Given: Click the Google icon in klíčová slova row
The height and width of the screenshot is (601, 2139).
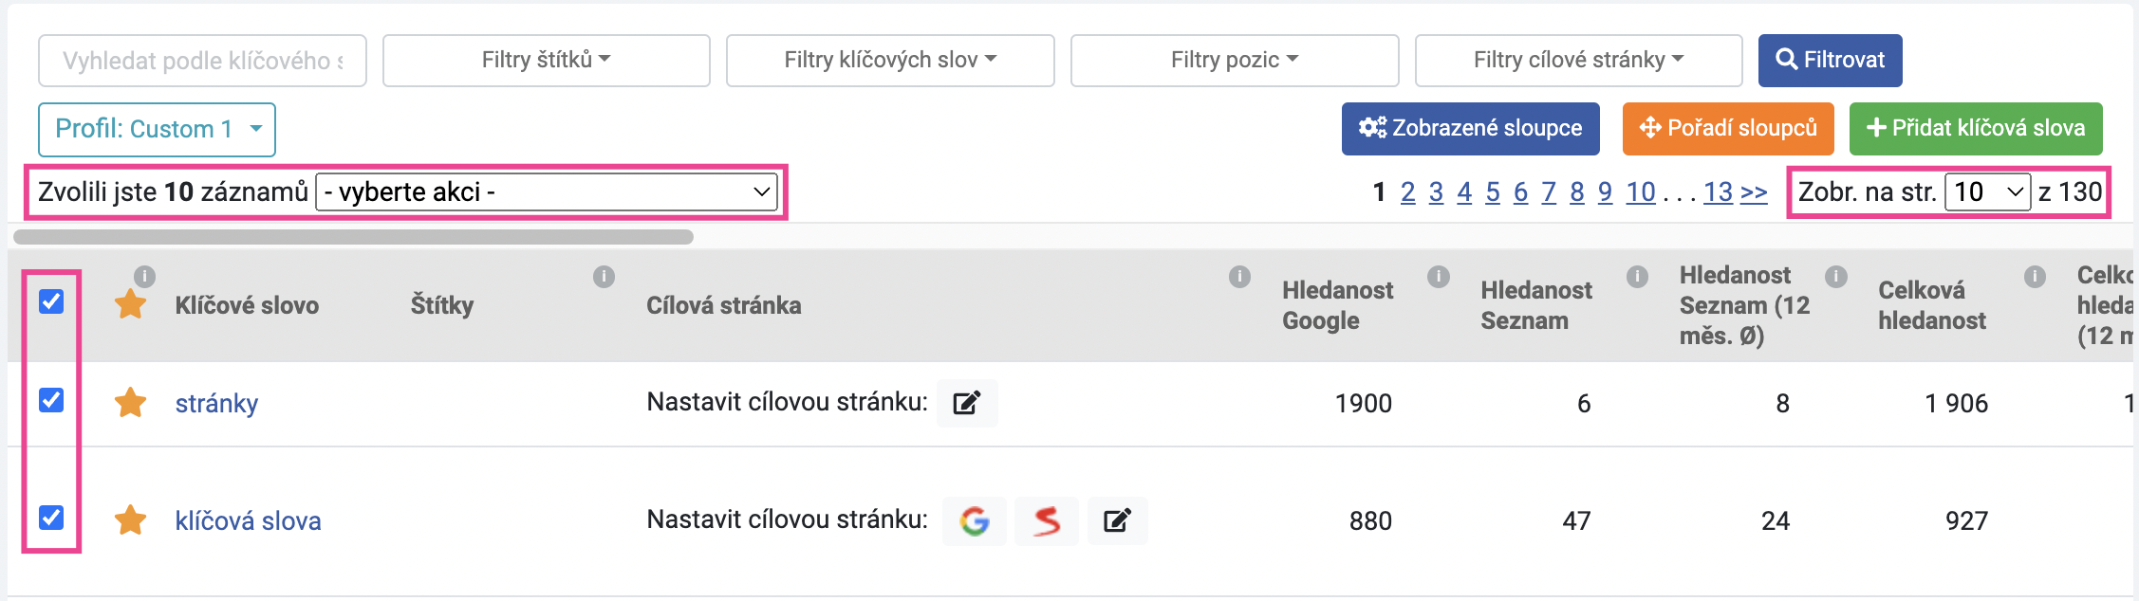Looking at the screenshot, I should (x=975, y=520).
